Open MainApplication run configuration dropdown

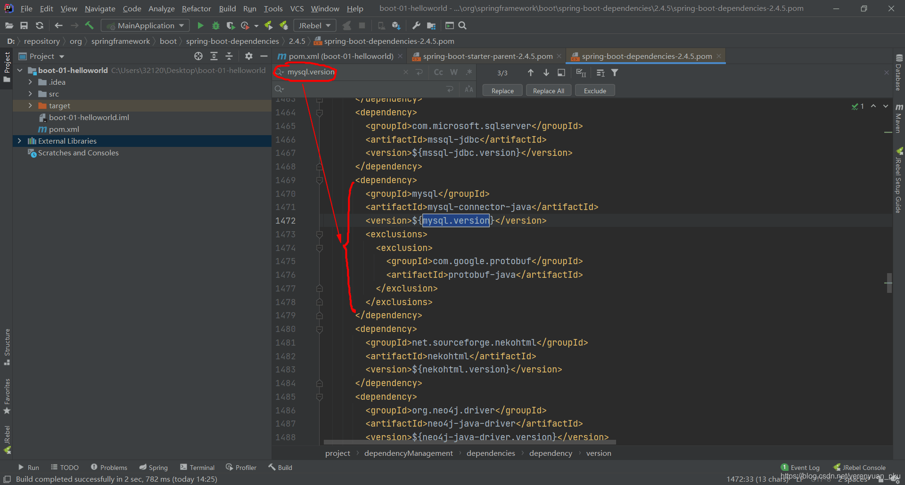[x=146, y=25]
